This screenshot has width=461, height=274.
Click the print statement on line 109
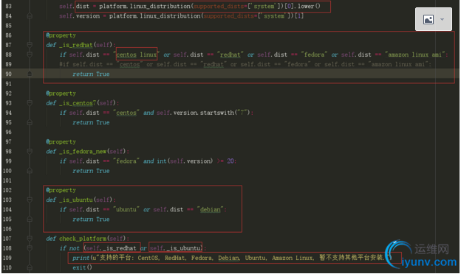pos(232,258)
